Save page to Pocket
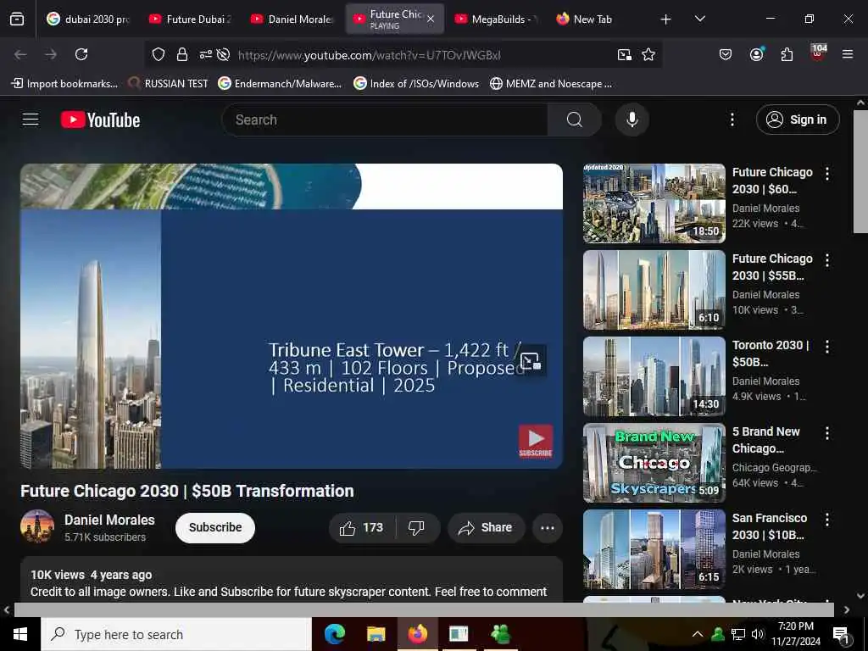The height and width of the screenshot is (651, 868). [726, 54]
